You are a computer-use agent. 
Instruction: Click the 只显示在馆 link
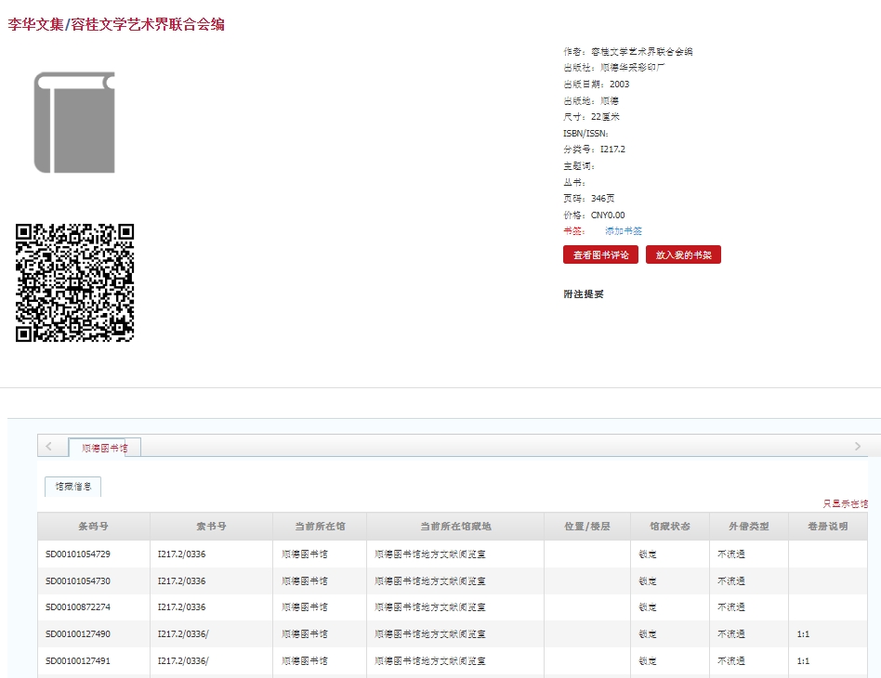click(845, 504)
